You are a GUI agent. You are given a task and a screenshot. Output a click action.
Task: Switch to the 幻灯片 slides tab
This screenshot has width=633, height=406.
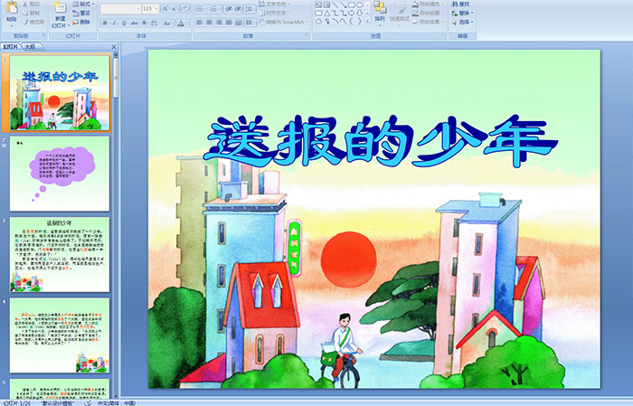10,47
